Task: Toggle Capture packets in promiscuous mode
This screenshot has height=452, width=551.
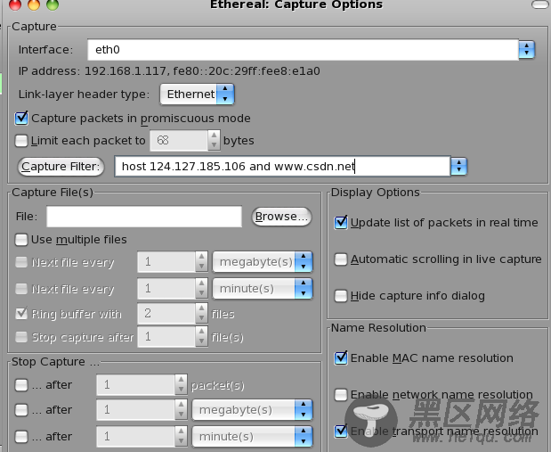Action: click(21, 119)
